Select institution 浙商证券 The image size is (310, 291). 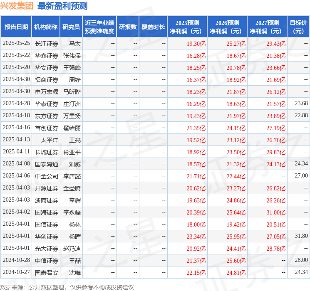click(47, 200)
